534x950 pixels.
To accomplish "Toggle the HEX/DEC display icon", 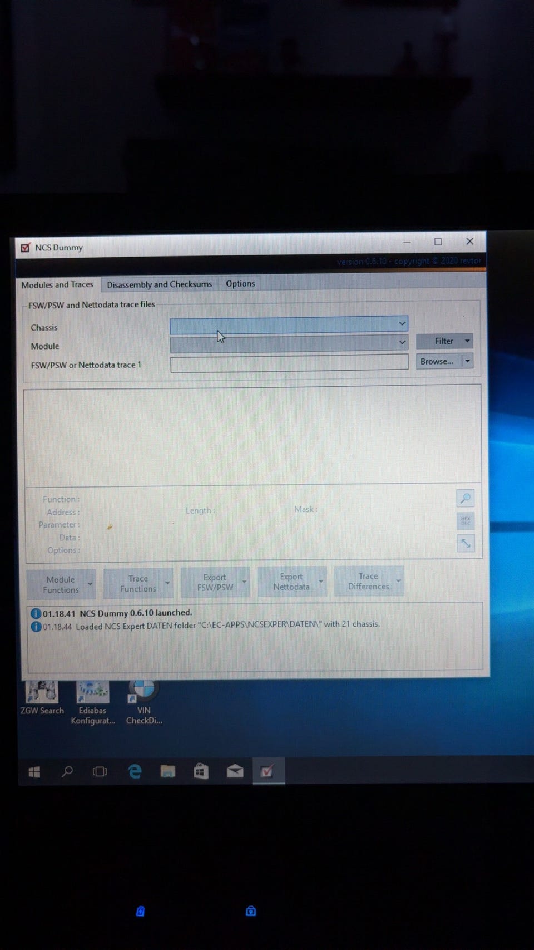I will tap(466, 521).
